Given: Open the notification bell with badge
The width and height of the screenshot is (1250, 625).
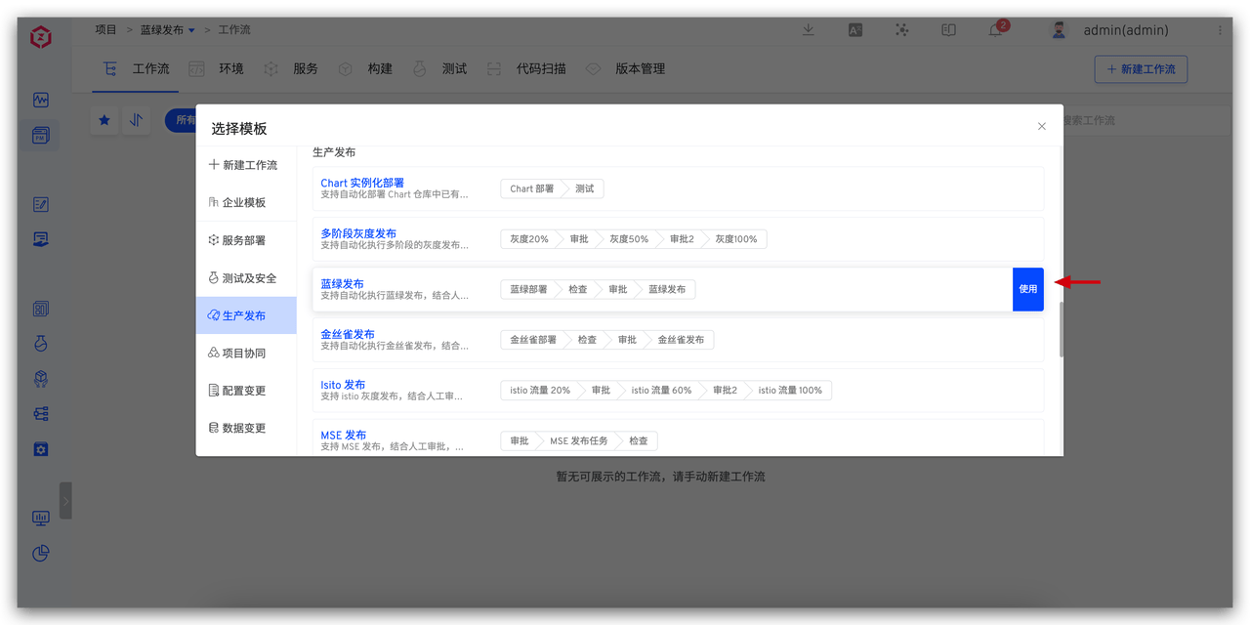Looking at the screenshot, I should (x=995, y=30).
